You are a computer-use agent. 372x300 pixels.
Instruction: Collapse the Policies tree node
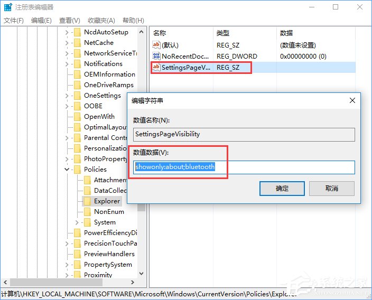click(67, 170)
